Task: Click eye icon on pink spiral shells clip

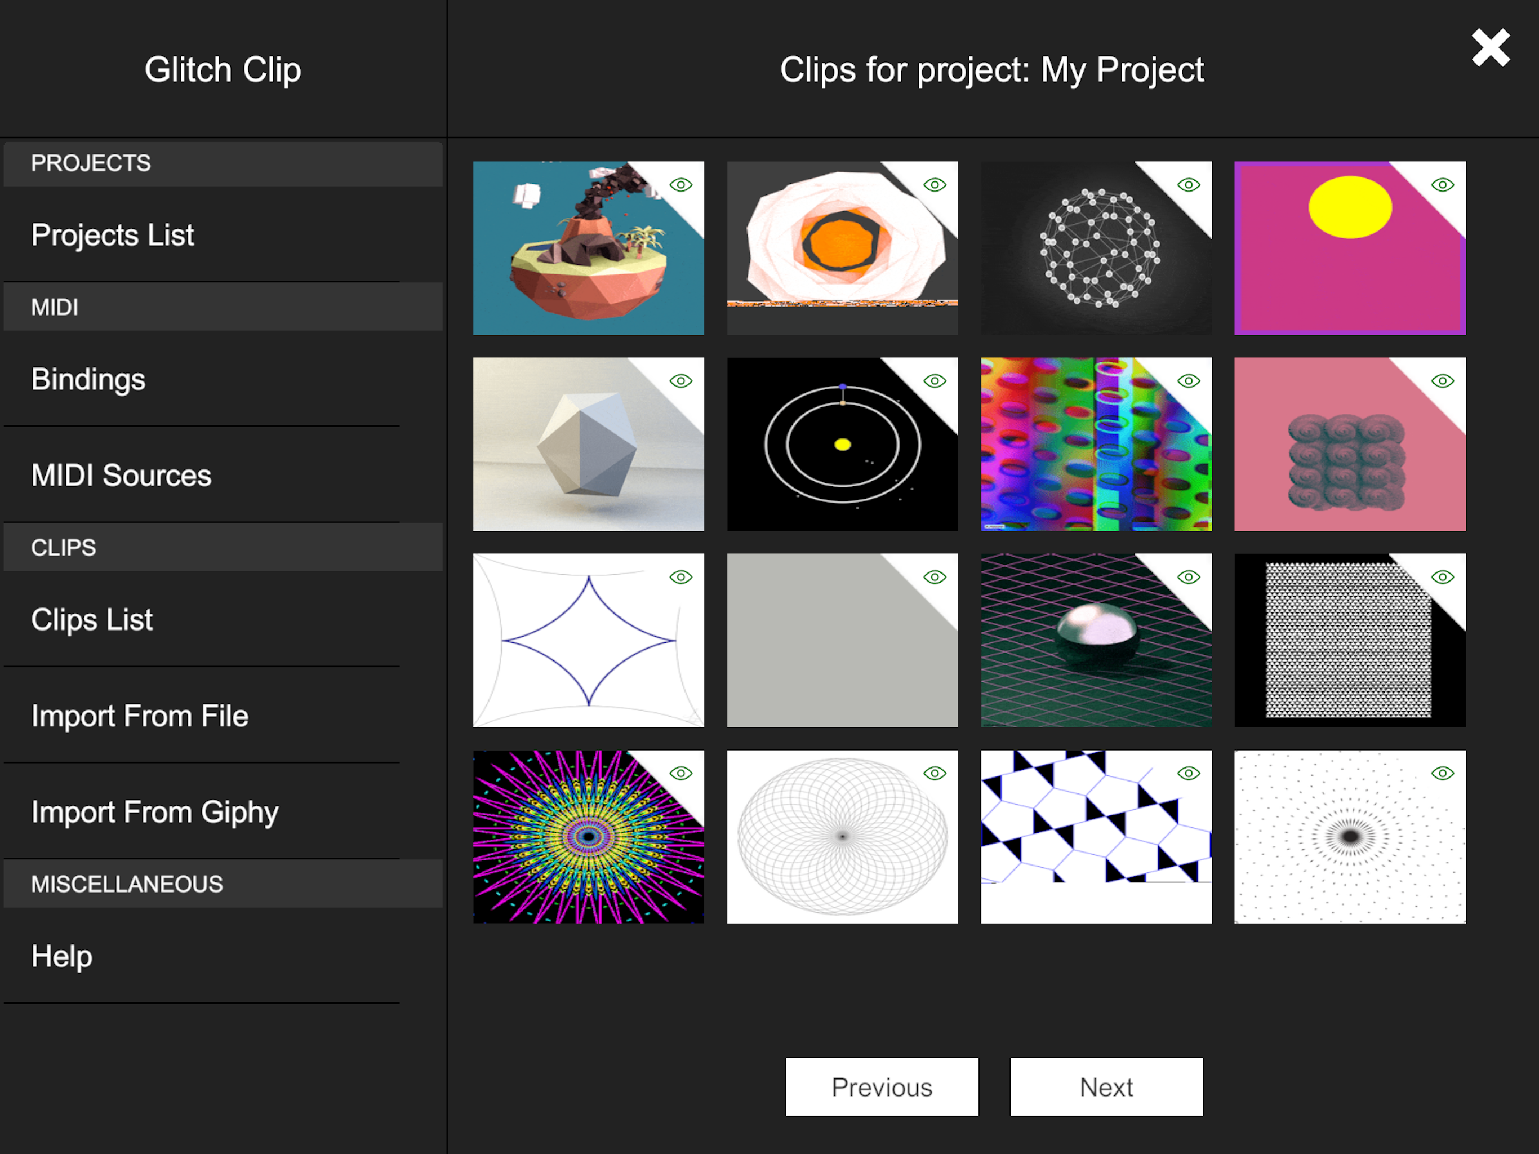Action: (1442, 381)
